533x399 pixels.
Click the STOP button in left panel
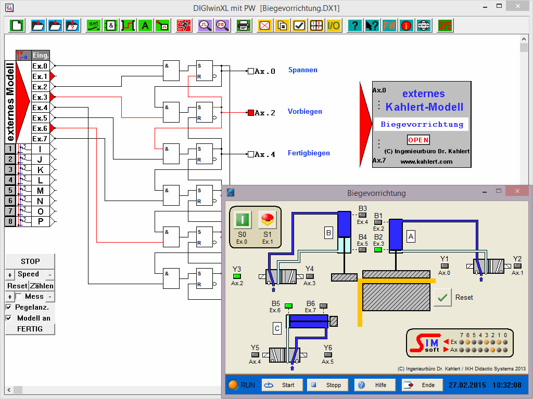click(30, 261)
